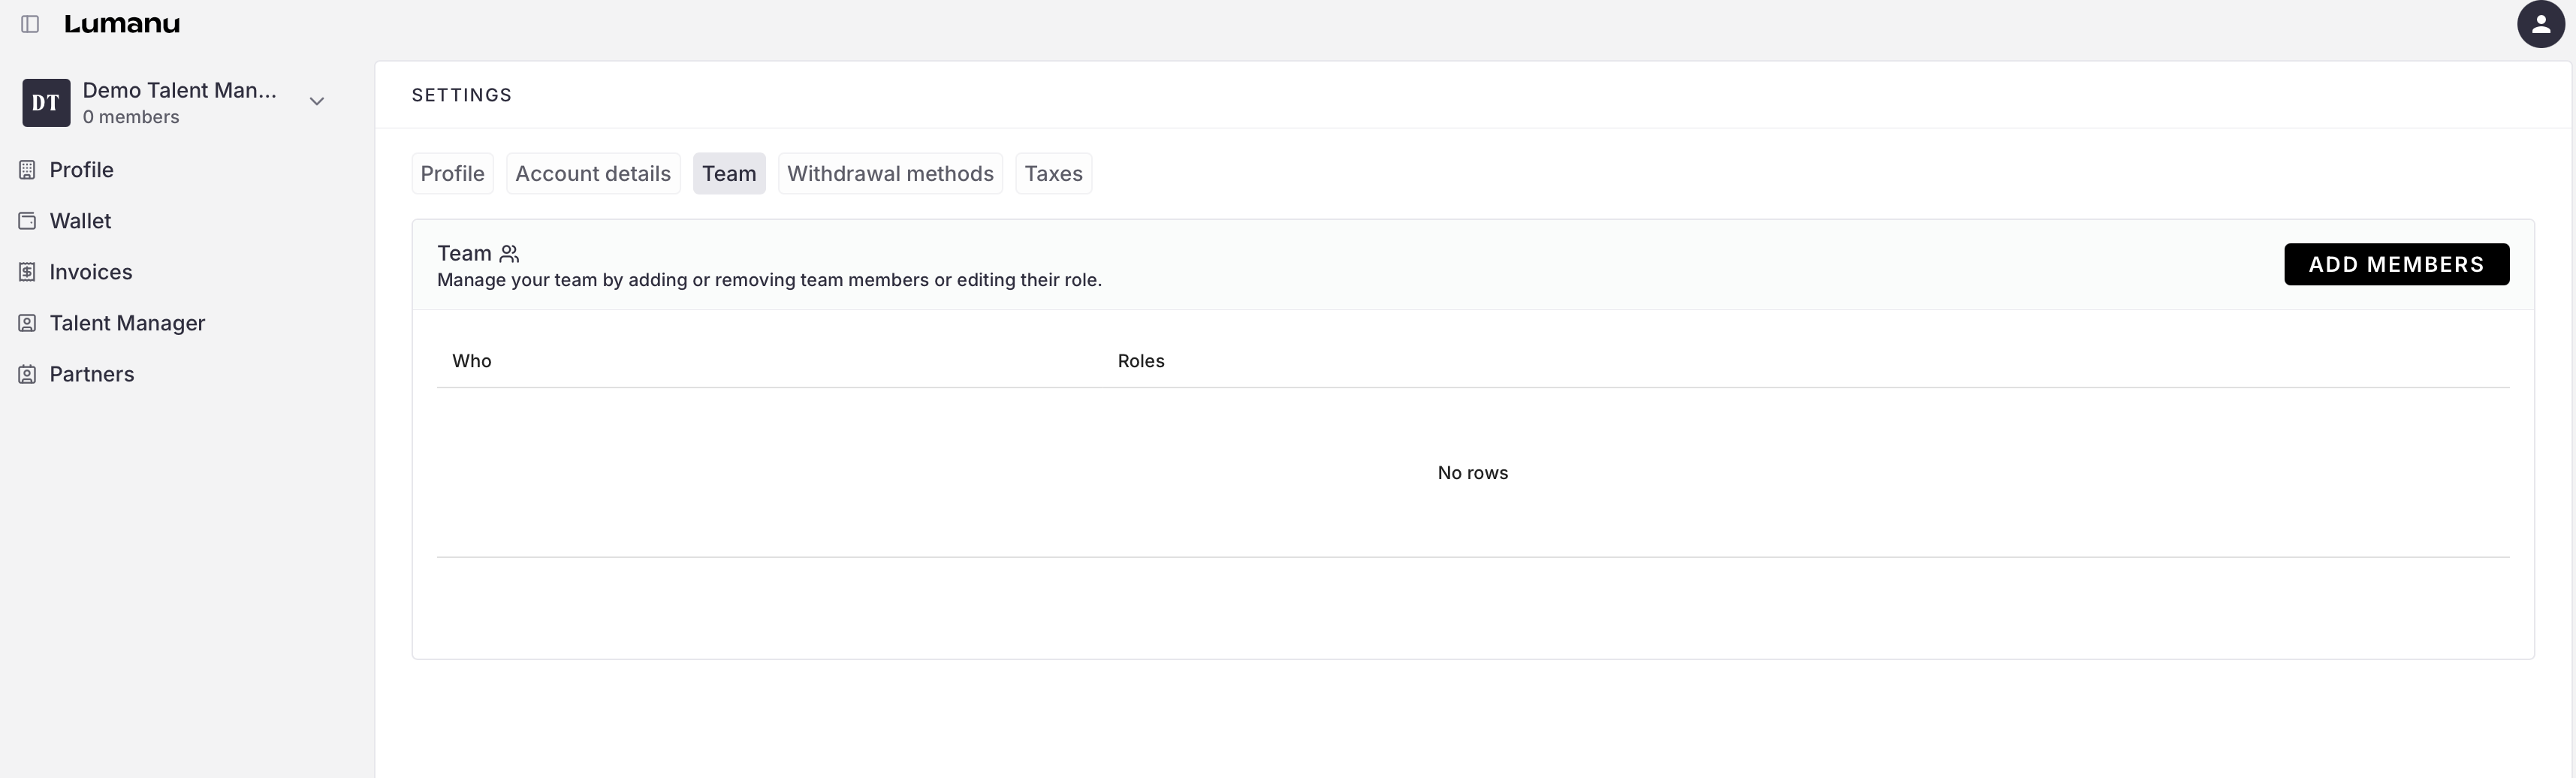This screenshot has width=2576, height=778.
Task: Select the Invoices dollar-sign icon
Action: 27,272
